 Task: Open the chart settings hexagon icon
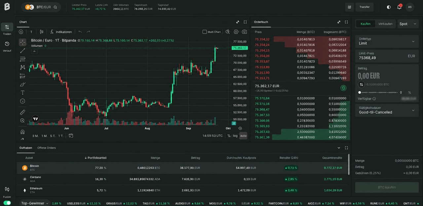pos(236,32)
